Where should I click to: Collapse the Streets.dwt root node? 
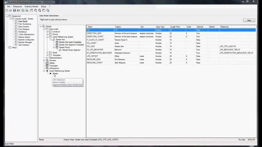pyautogui.click(x=7, y=16)
